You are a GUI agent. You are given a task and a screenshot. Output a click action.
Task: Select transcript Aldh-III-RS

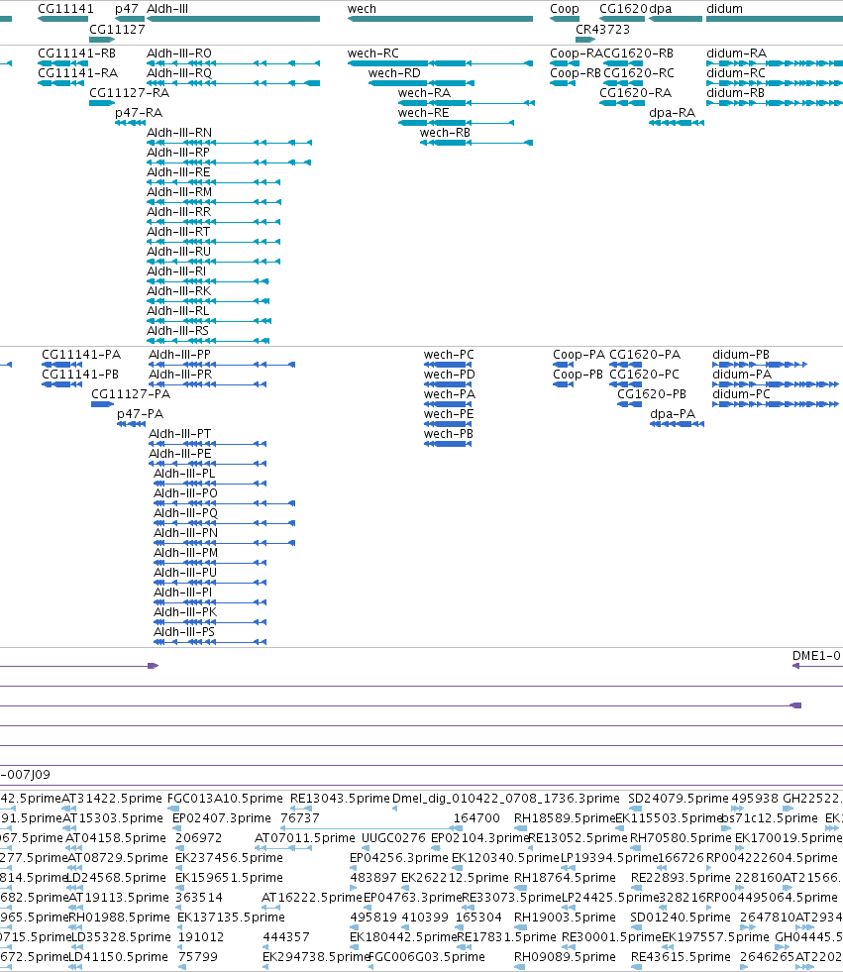click(208, 341)
